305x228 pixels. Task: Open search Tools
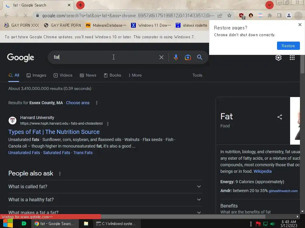click(197, 75)
